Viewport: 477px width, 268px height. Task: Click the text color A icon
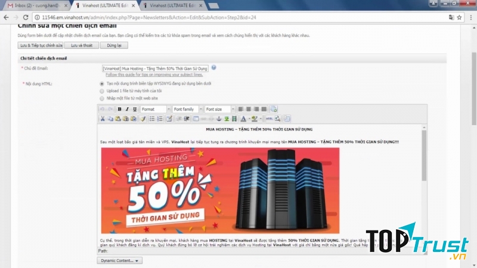pyautogui.click(x=243, y=119)
